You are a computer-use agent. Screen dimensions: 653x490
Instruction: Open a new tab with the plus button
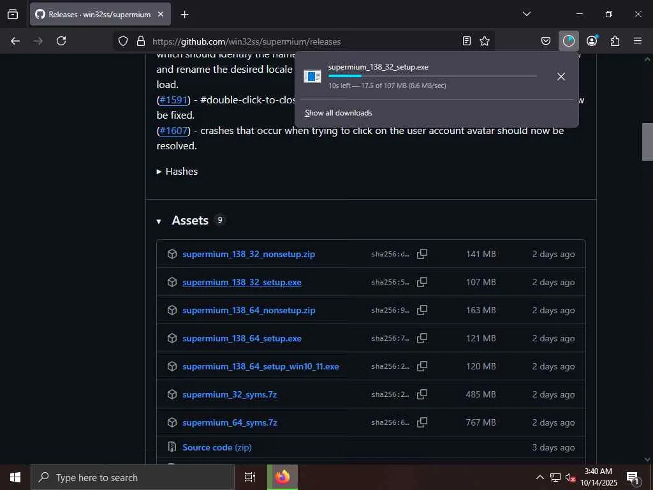(x=184, y=15)
